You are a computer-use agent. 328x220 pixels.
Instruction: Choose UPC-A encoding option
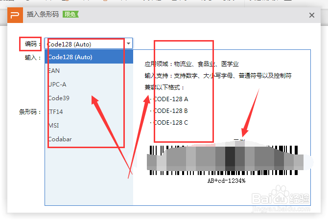[89, 85]
